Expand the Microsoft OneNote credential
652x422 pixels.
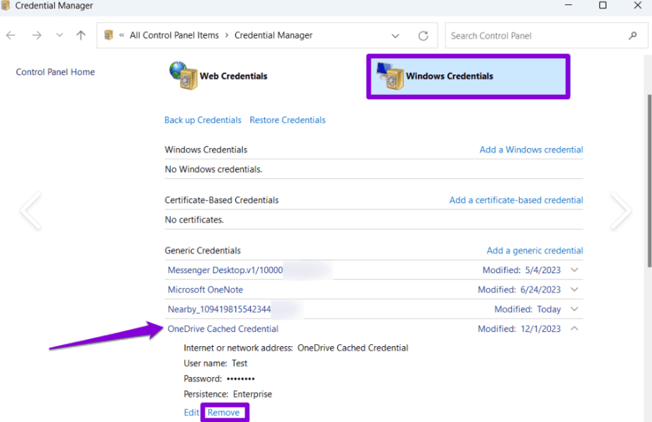coord(574,289)
